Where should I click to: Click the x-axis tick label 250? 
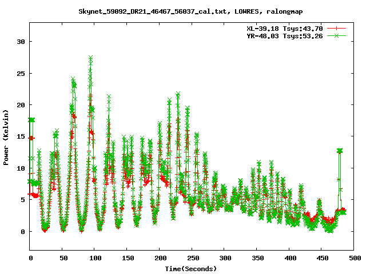(x=193, y=258)
